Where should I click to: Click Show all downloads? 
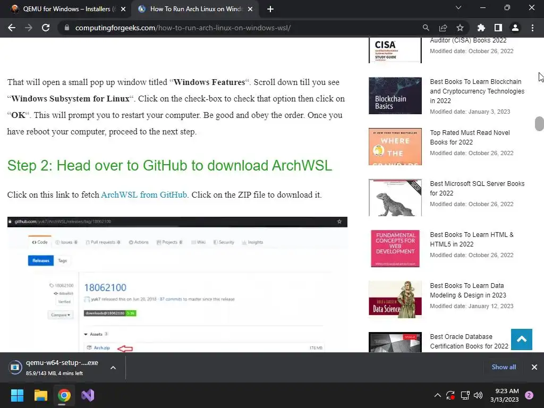point(504,367)
